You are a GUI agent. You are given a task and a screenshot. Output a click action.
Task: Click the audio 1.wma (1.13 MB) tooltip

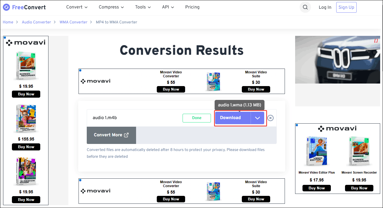pos(240,105)
